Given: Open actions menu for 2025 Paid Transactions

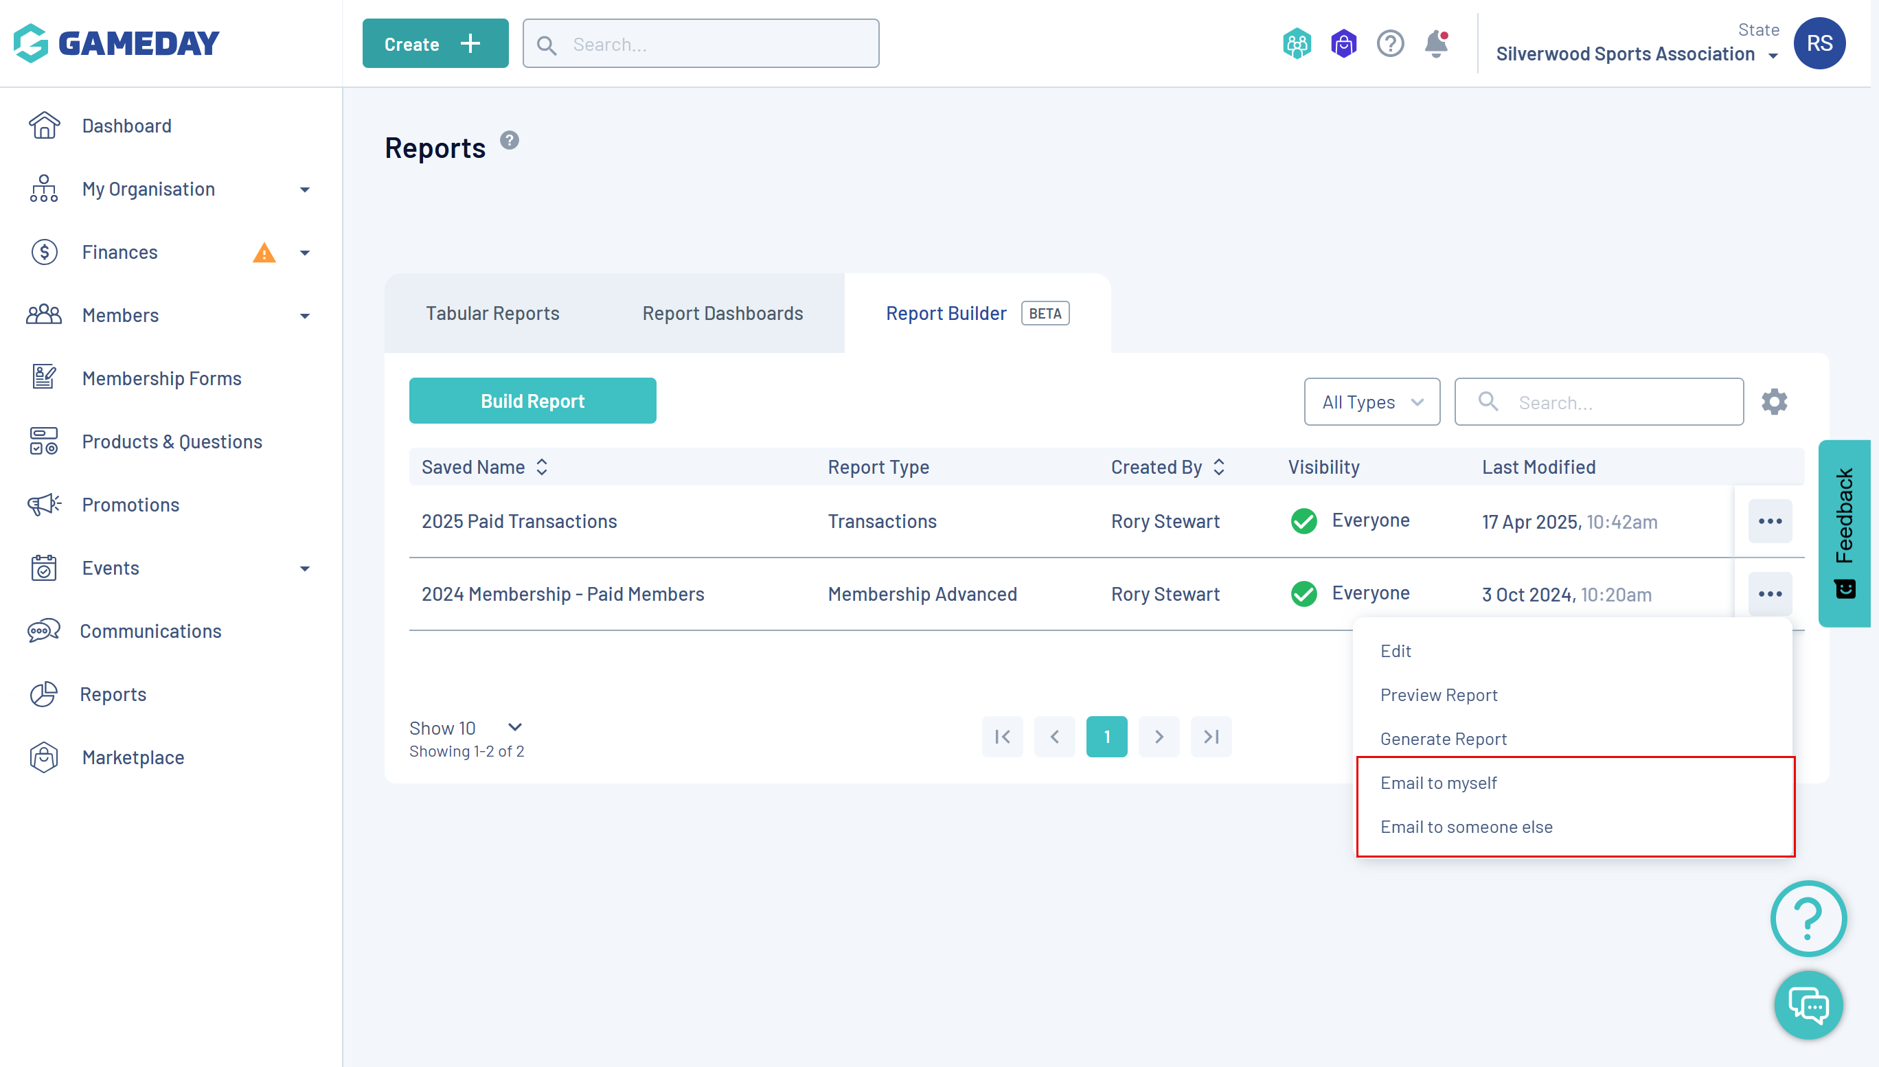Looking at the screenshot, I should pos(1770,521).
